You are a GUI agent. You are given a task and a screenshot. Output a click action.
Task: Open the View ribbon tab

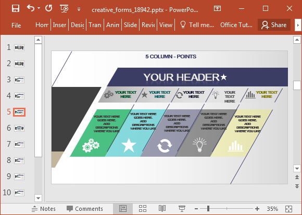point(166,25)
